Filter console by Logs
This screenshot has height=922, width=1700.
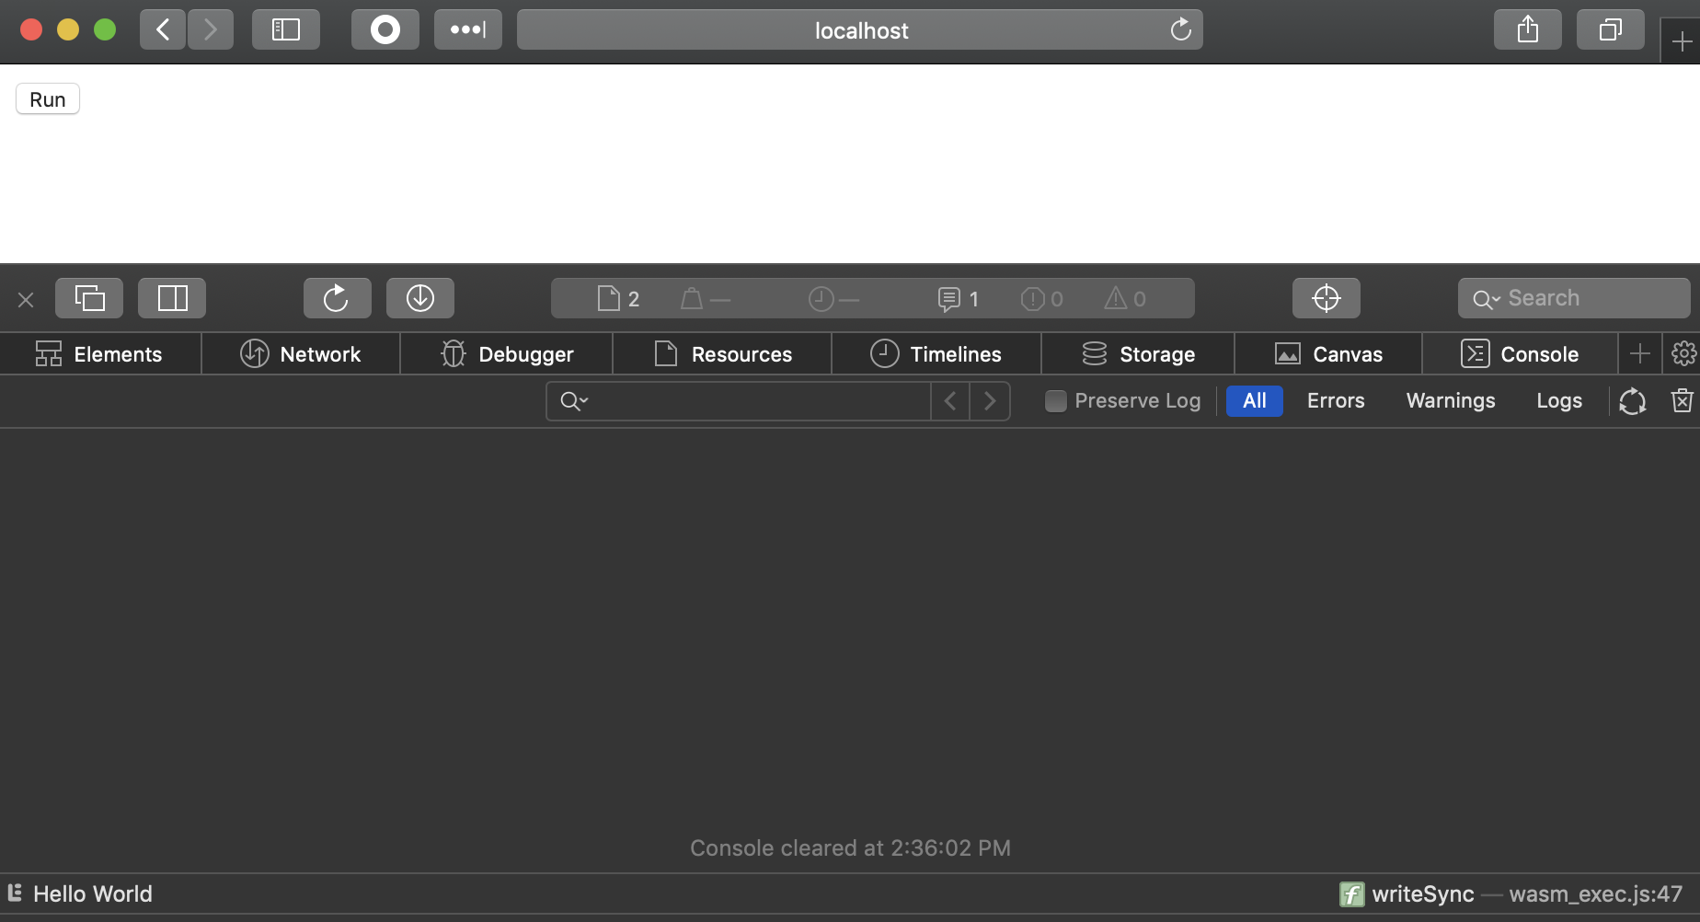(1559, 401)
